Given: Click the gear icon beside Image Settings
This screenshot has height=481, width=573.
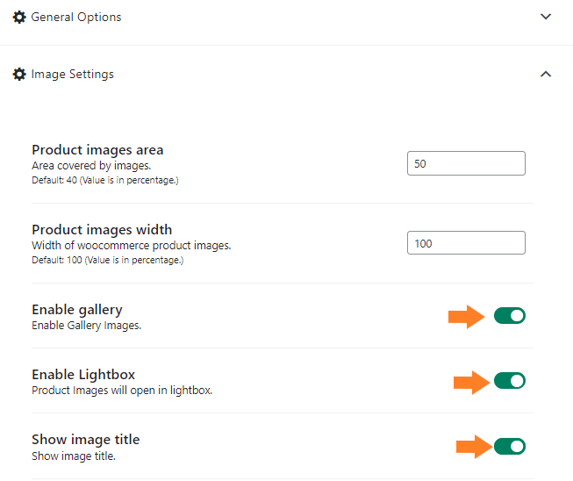Looking at the screenshot, I should [x=19, y=75].
